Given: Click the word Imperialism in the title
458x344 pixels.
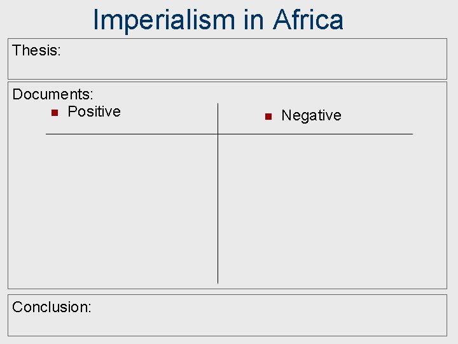Looking at the screenshot, I should click(163, 19).
